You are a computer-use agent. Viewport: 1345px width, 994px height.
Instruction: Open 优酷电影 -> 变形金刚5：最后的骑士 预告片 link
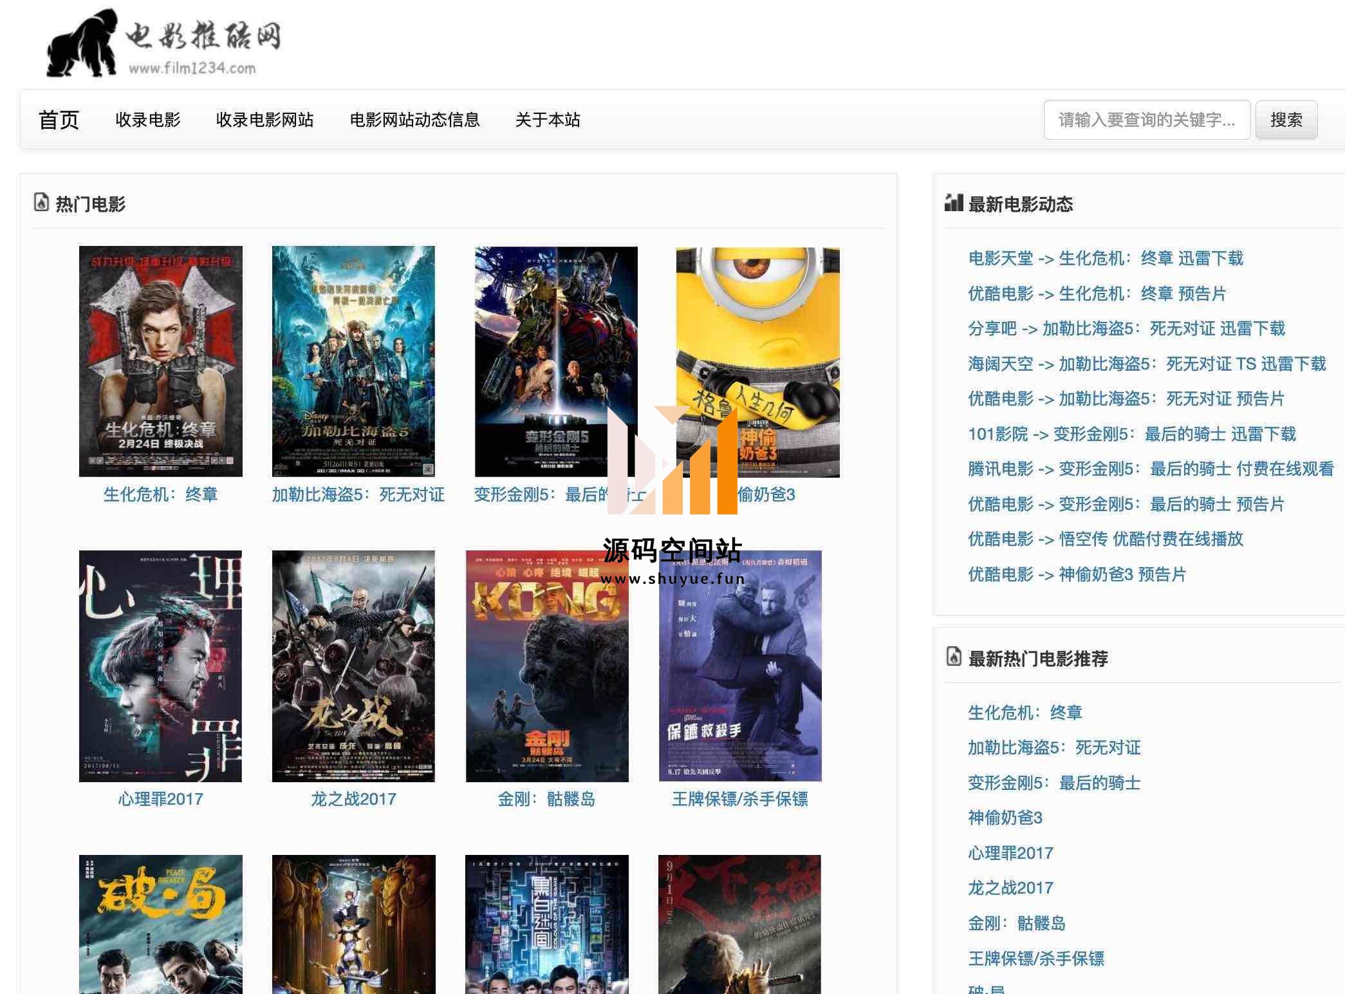1126,504
